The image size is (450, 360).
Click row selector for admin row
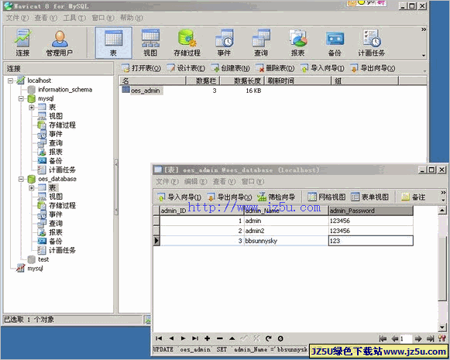click(156, 221)
